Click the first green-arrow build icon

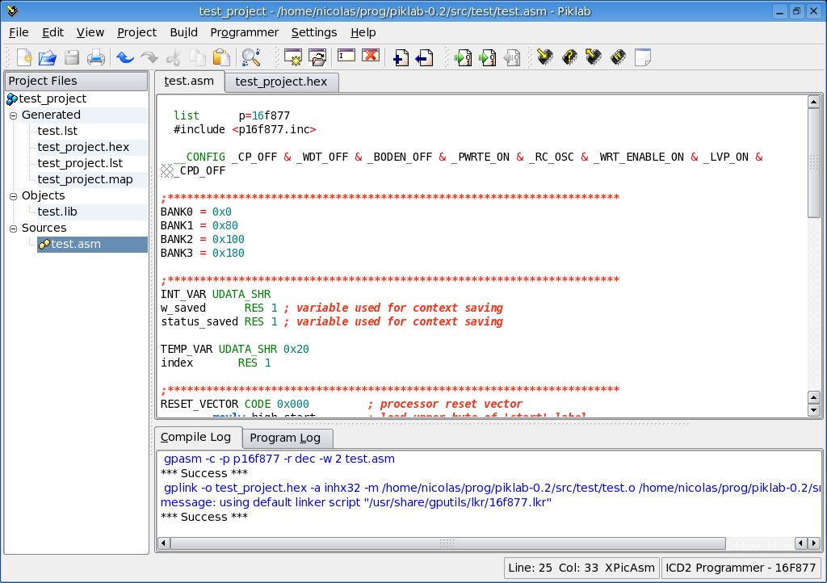(x=463, y=57)
